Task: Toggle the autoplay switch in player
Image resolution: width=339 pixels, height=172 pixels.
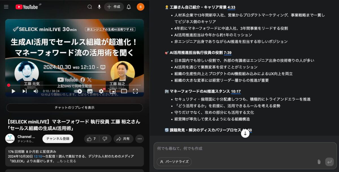Action: [x=78, y=91]
